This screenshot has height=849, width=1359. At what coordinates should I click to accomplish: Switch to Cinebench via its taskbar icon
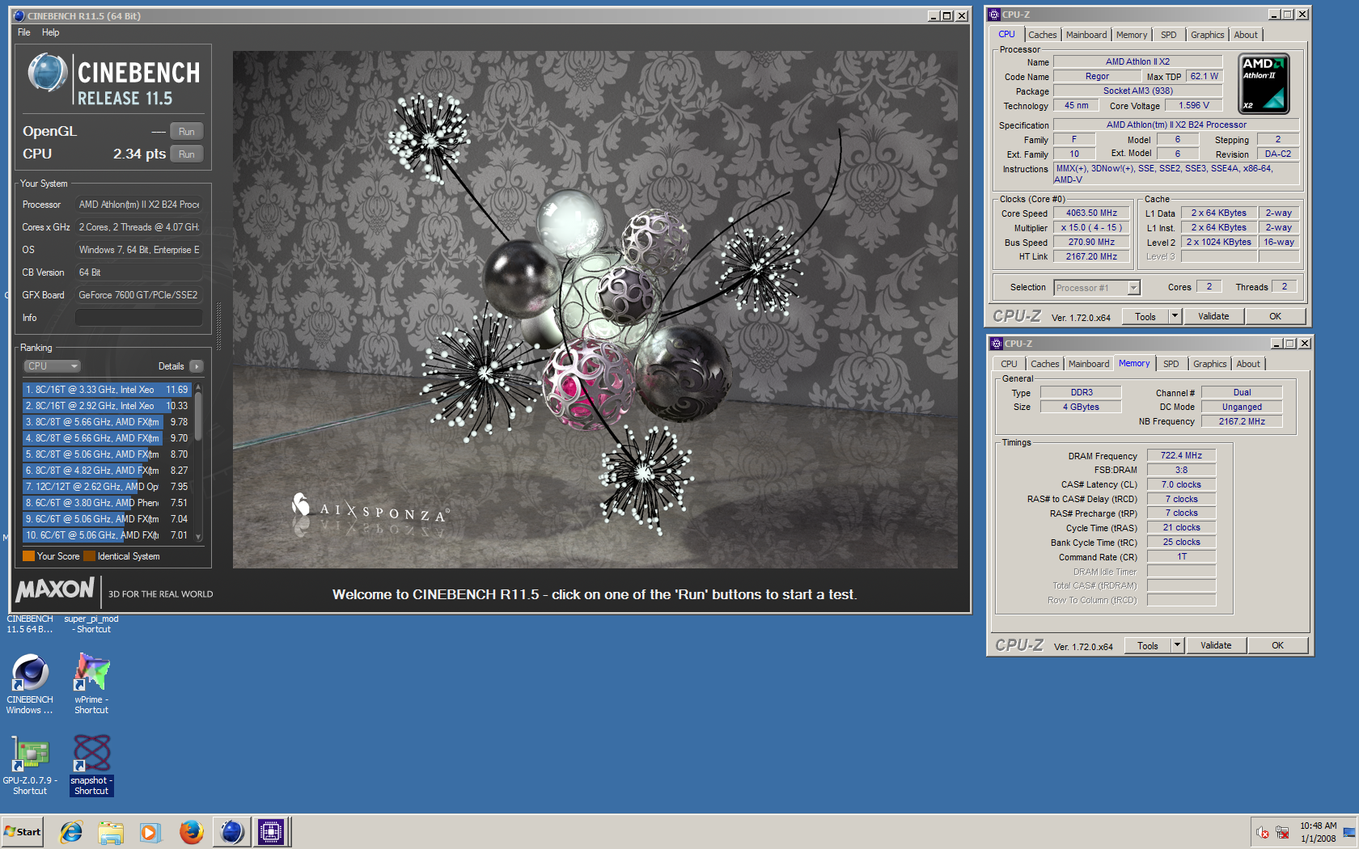pyautogui.click(x=232, y=831)
